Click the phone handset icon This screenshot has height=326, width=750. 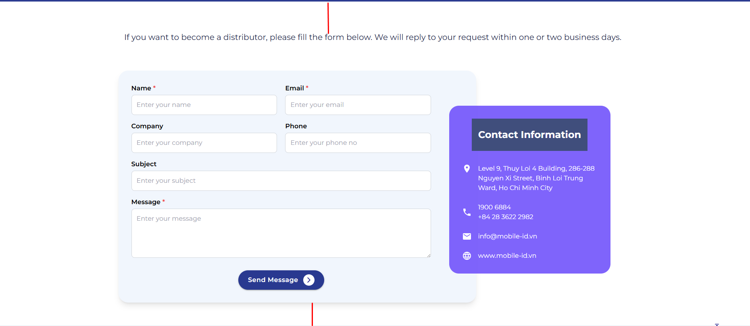(x=467, y=212)
